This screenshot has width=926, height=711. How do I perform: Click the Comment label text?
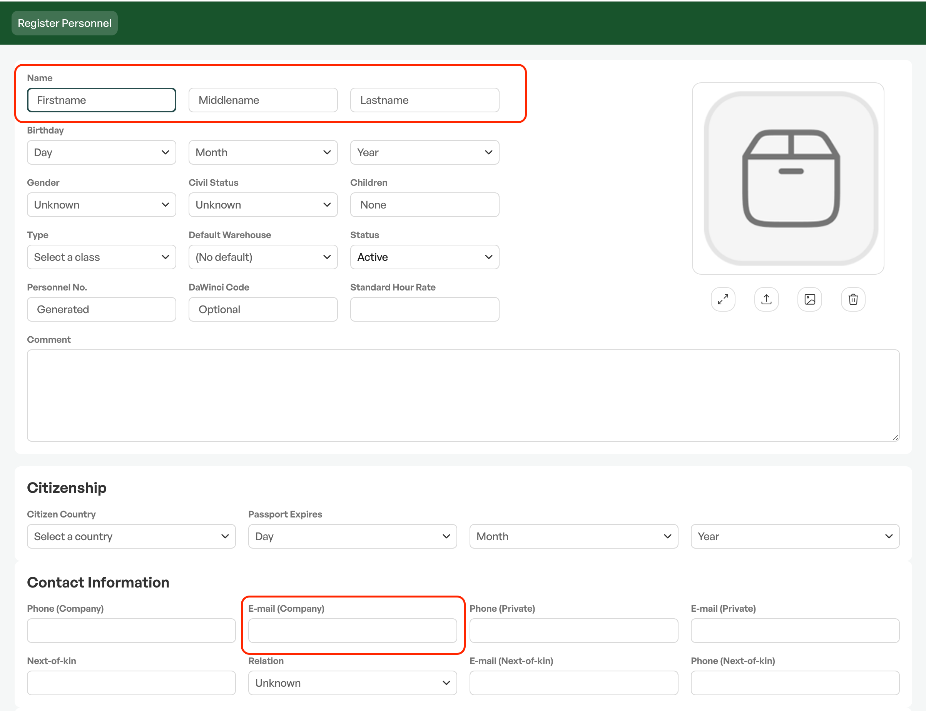[49, 339]
